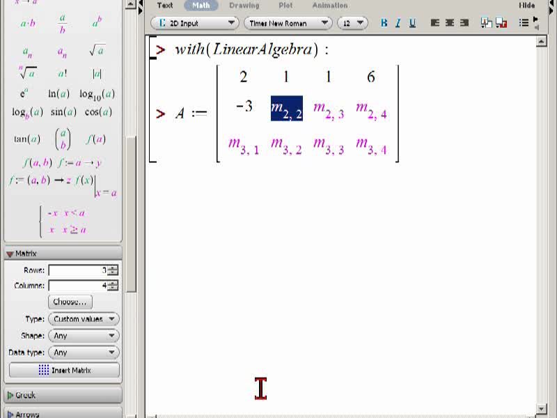Insert square root template from palette
The image size is (557, 418).
point(97,51)
